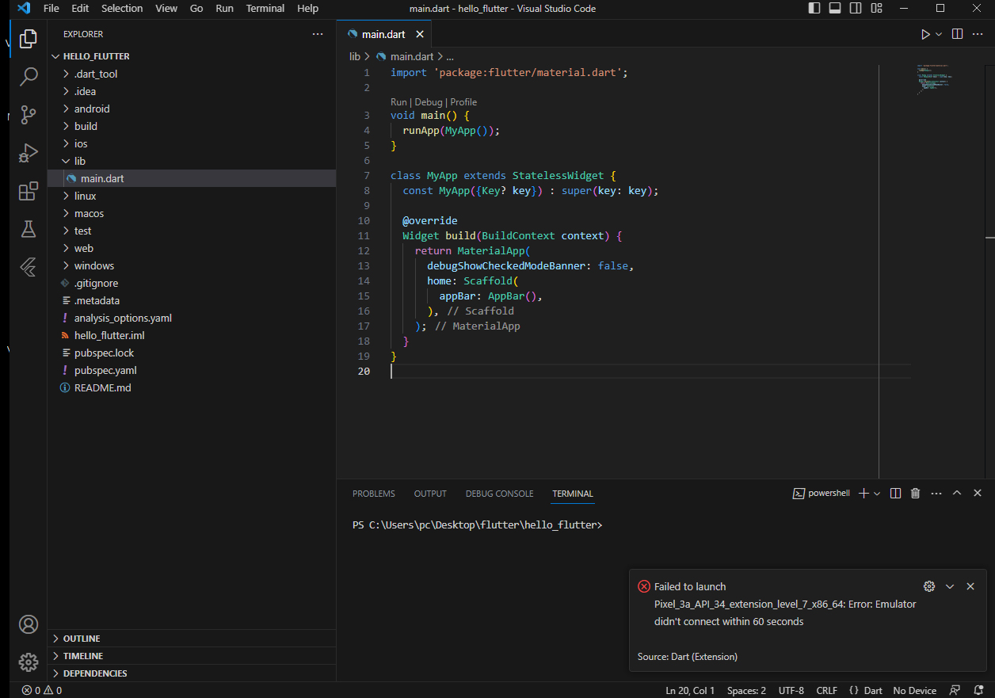995x698 pixels.
Task: Collapse the Failed to launch notification
Action: [950, 586]
